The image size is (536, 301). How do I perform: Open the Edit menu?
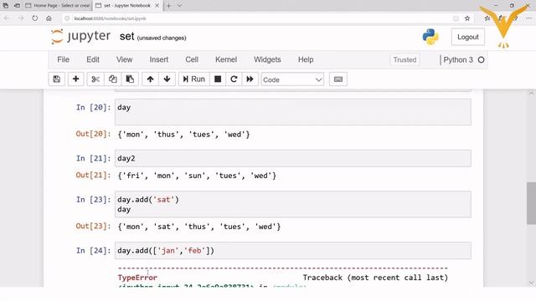93,59
